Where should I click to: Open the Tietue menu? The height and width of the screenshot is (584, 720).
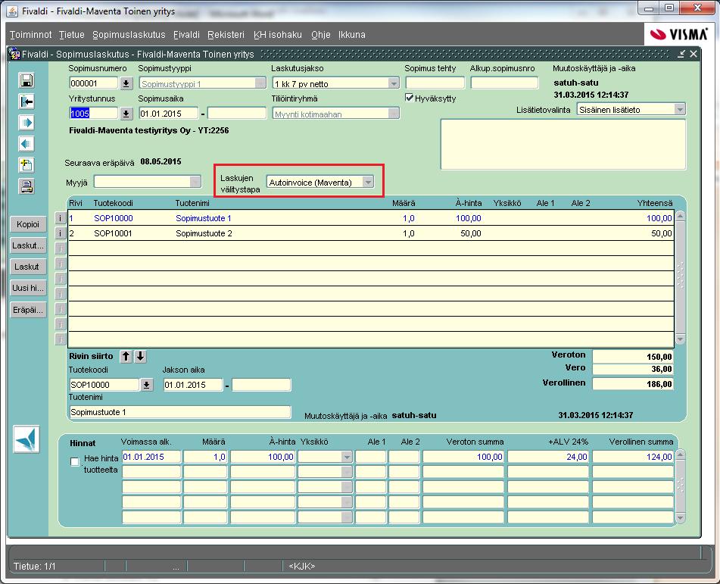[x=72, y=35]
